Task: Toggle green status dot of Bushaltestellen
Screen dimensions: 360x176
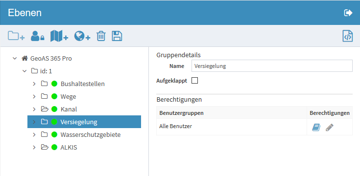Action: 54,84
